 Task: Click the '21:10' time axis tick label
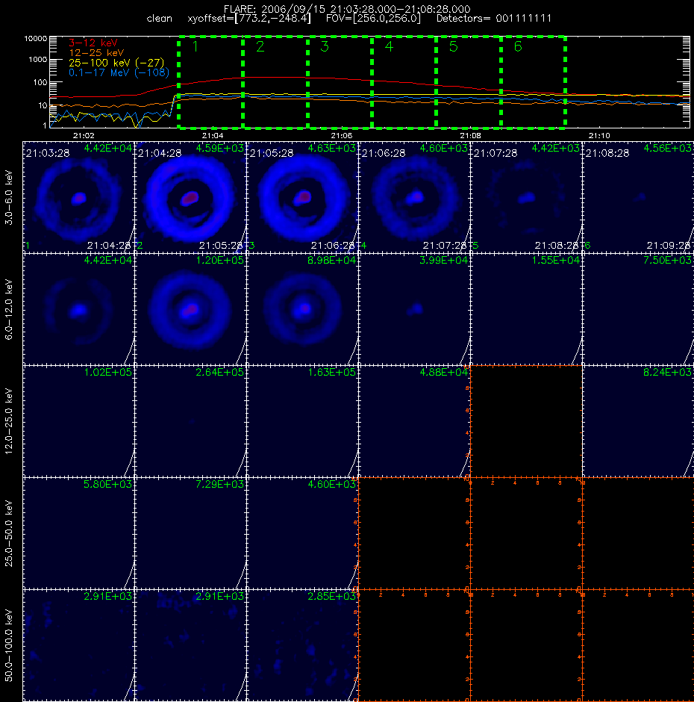[x=599, y=135]
